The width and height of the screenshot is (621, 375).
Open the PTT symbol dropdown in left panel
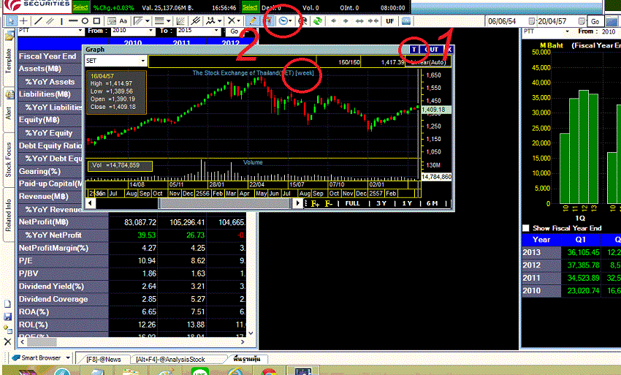pyautogui.click(x=80, y=31)
